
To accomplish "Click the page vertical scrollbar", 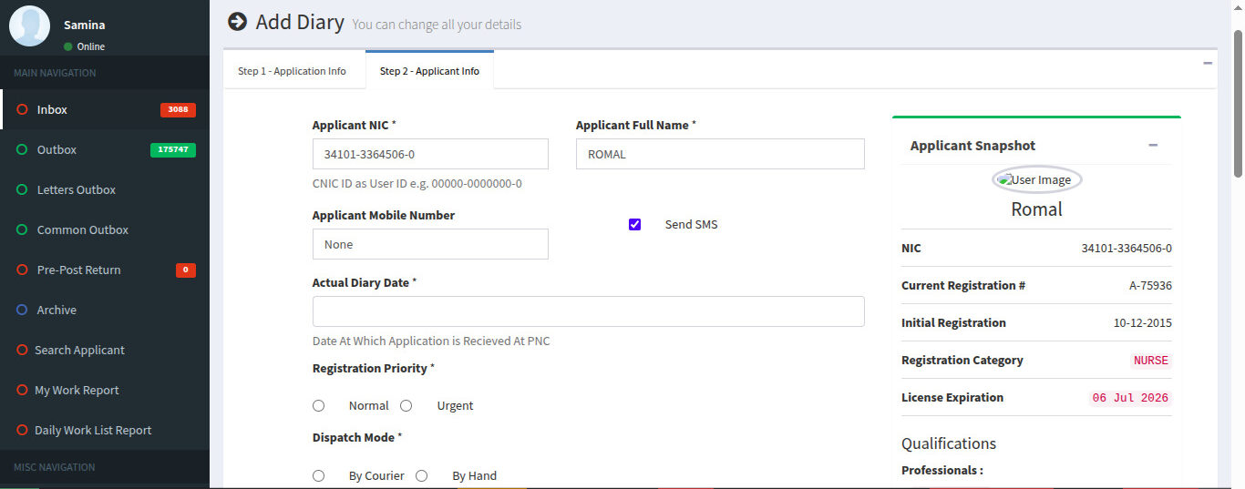I will 1238,103.
